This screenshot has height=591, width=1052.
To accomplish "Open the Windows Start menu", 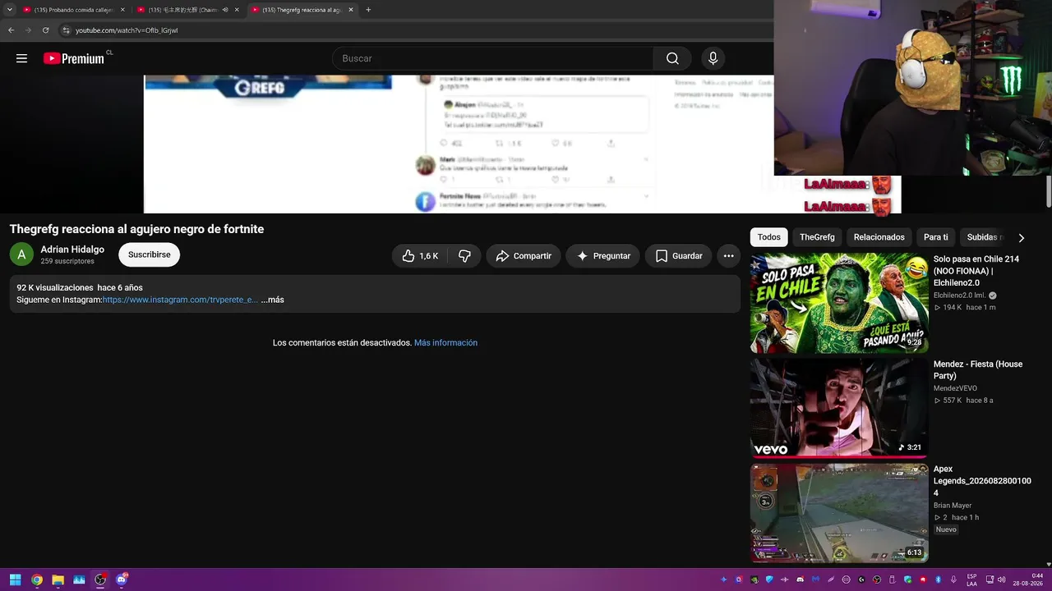I will 15,580.
